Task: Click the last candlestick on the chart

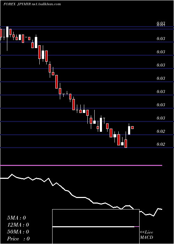Action: click(132, 128)
